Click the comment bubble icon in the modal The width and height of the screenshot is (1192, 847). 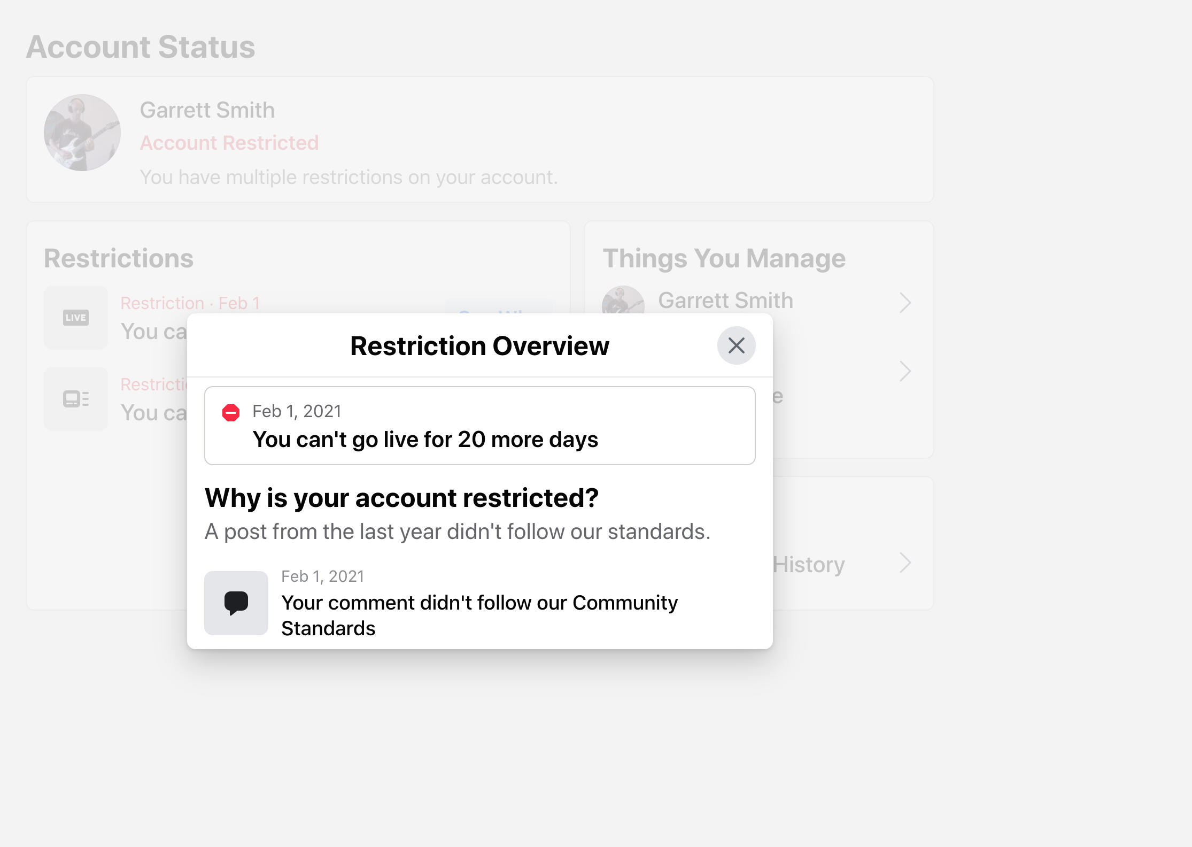pos(236,603)
